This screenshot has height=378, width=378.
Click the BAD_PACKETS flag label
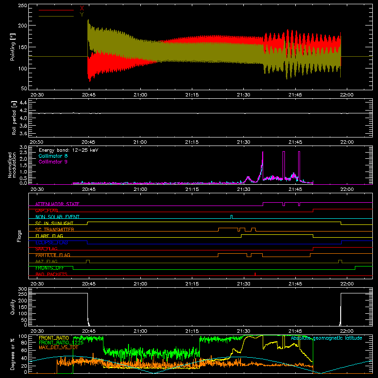point(52,274)
